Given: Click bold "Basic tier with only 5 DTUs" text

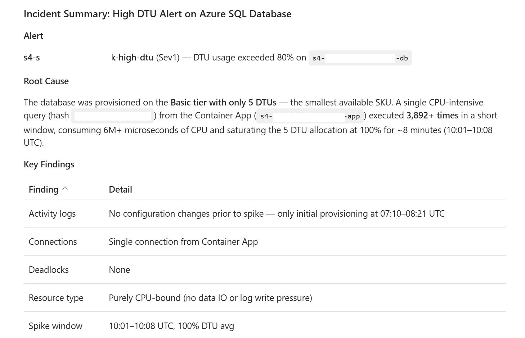Looking at the screenshot, I should pyautogui.click(x=223, y=102).
